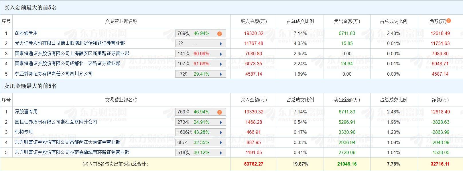463x171 pixels.
Task: Click the 机构专用 seat name
Action: 24,132
